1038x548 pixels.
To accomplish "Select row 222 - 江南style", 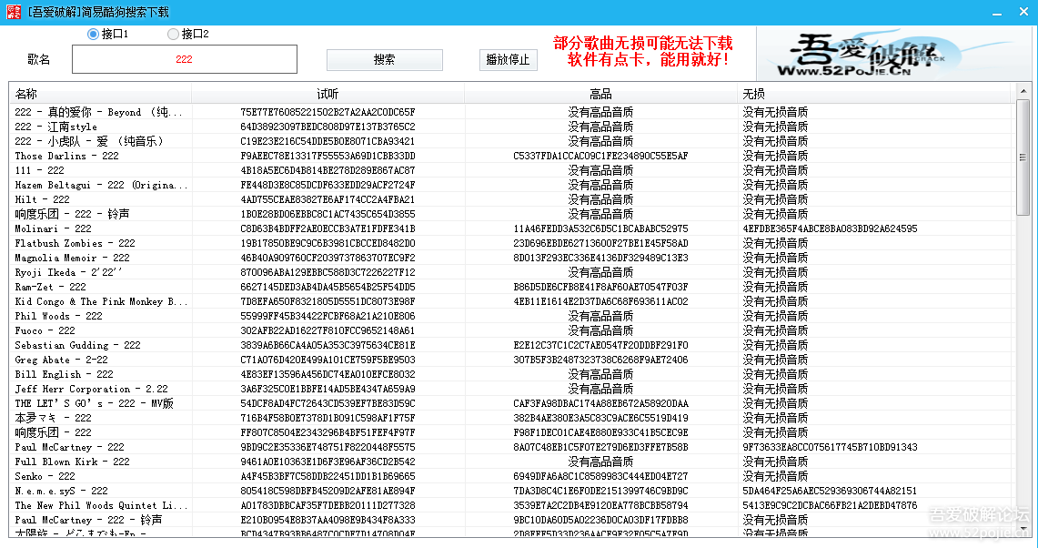I will click(x=509, y=127).
